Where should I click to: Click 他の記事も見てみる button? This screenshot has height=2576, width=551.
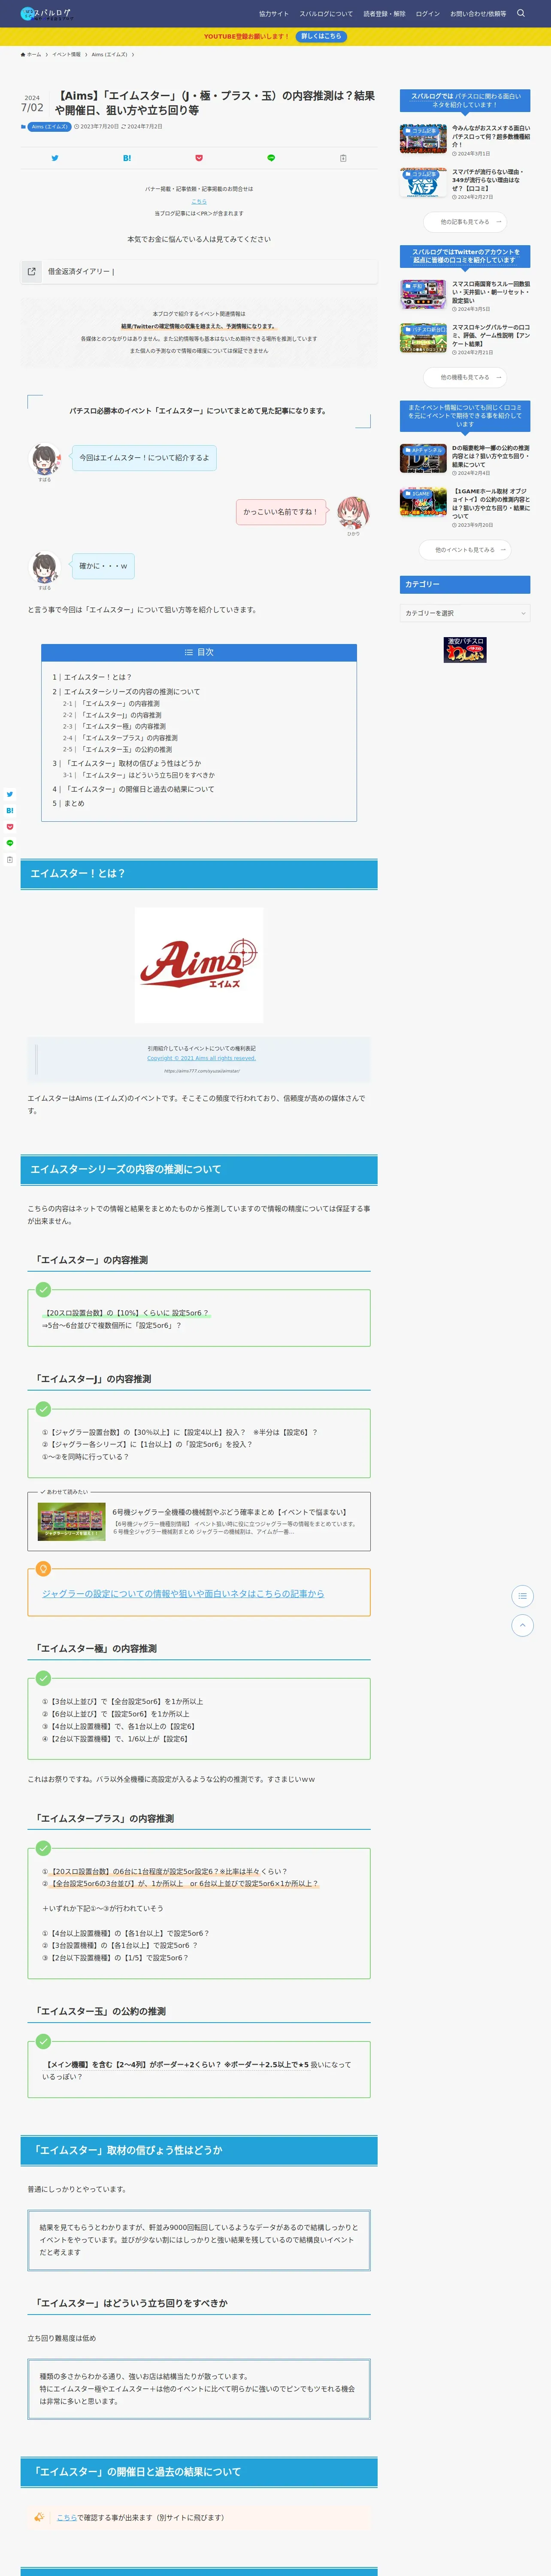click(465, 222)
